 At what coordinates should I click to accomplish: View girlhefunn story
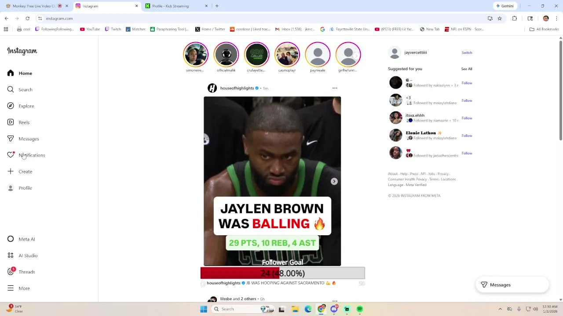348,54
